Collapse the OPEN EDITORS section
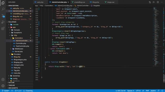This screenshot has height=92, width=165. [x=13, y=6]
